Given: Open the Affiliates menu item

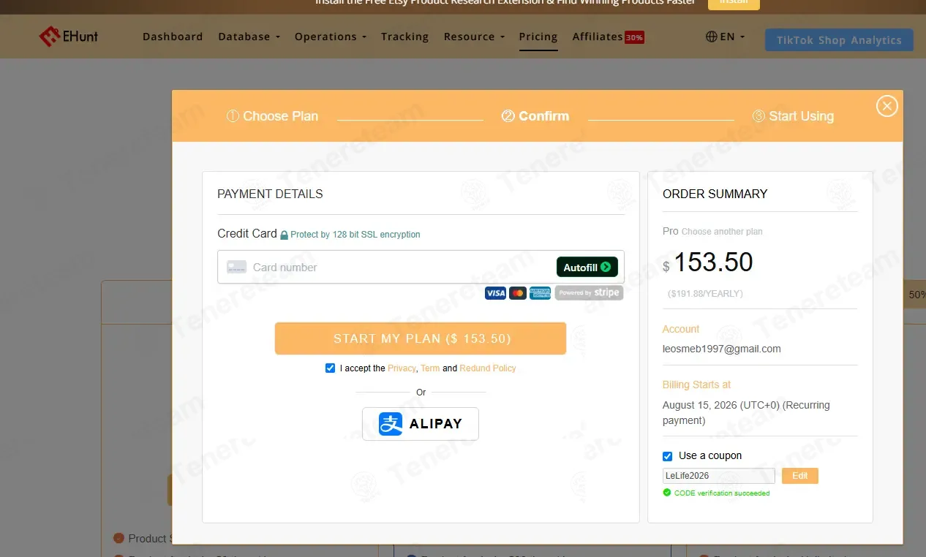Looking at the screenshot, I should pyautogui.click(x=598, y=37).
